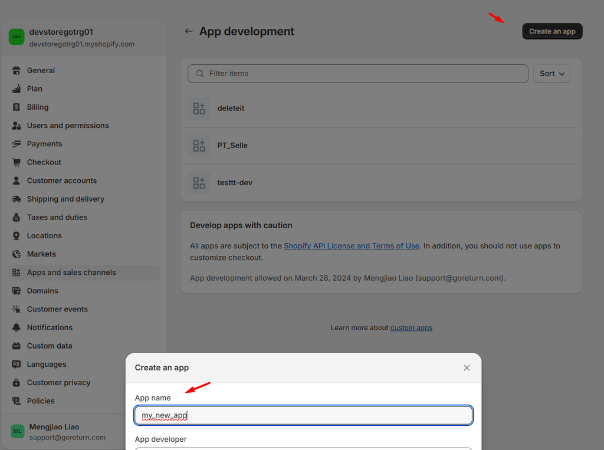This screenshot has width=604, height=450.
Task: Open Users and permissions settings
Action: pos(67,126)
